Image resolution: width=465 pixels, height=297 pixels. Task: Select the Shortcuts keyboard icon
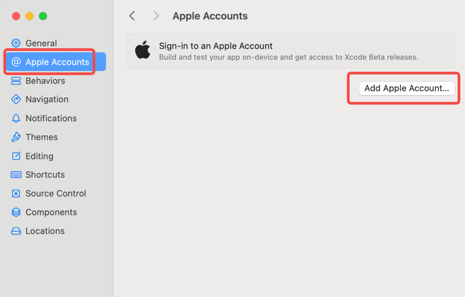[16, 175]
